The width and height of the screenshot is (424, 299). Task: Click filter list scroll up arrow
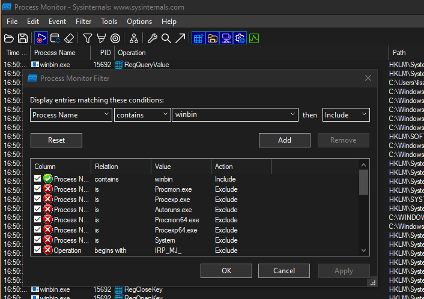point(363,165)
